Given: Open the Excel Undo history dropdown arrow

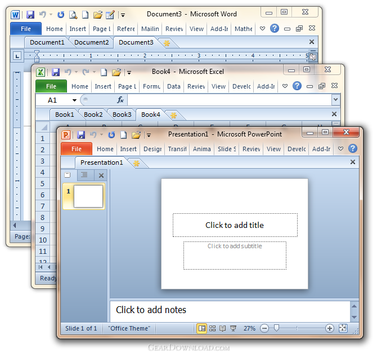Looking at the screenshot, I should [x=76, y=72].
